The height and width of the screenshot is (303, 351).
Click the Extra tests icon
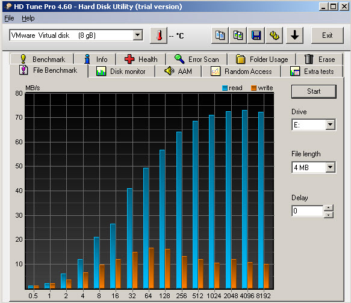[295, 72]
